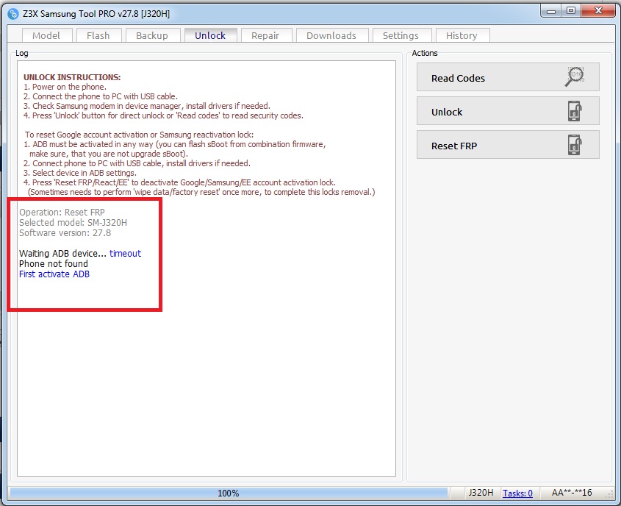
Task: Click 'Selected model: SM-J320H' log line
Action: click(x=73, y=223)
